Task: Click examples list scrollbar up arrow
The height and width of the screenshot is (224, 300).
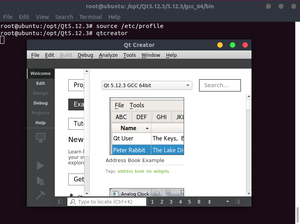Action: (x=249, y=96)
